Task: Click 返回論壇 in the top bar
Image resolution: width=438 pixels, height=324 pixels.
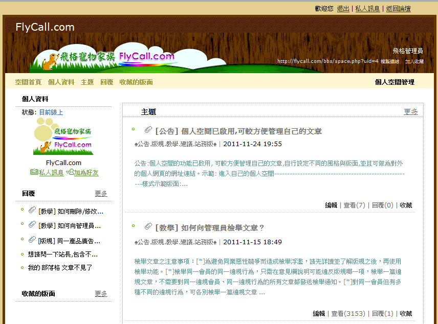Action: pos(398,9)
